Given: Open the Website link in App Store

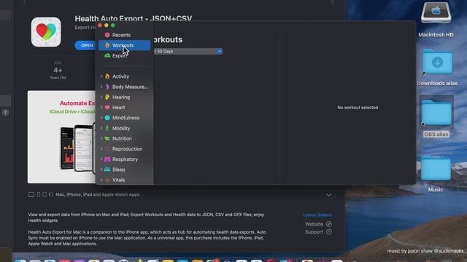Looking at the screenshot, I should [318, 224].
